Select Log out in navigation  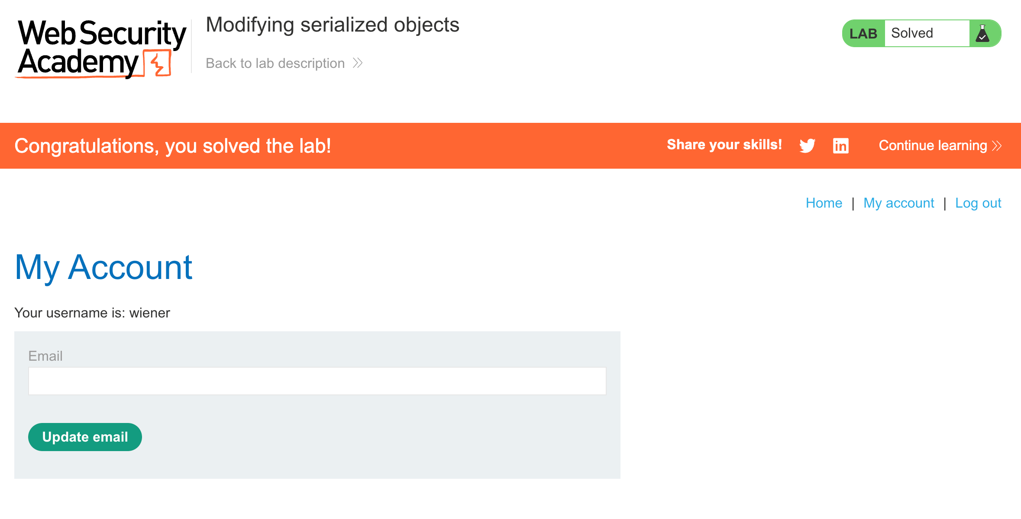pyautogui.click(x=978, y=203)
